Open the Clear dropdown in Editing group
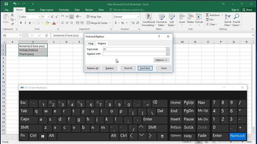The width and height of the screenshot is (257, 144). click(x=212, y=24)
